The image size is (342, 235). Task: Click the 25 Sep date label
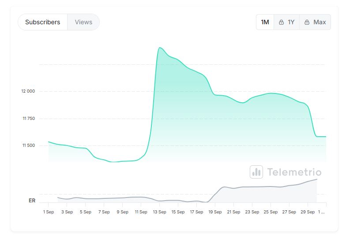tap(271, 212)
